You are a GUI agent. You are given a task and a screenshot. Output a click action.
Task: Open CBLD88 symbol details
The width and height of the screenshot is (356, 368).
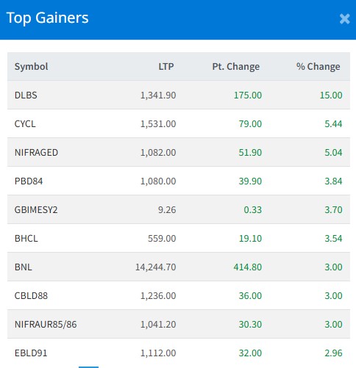click(x=31, y=296)
